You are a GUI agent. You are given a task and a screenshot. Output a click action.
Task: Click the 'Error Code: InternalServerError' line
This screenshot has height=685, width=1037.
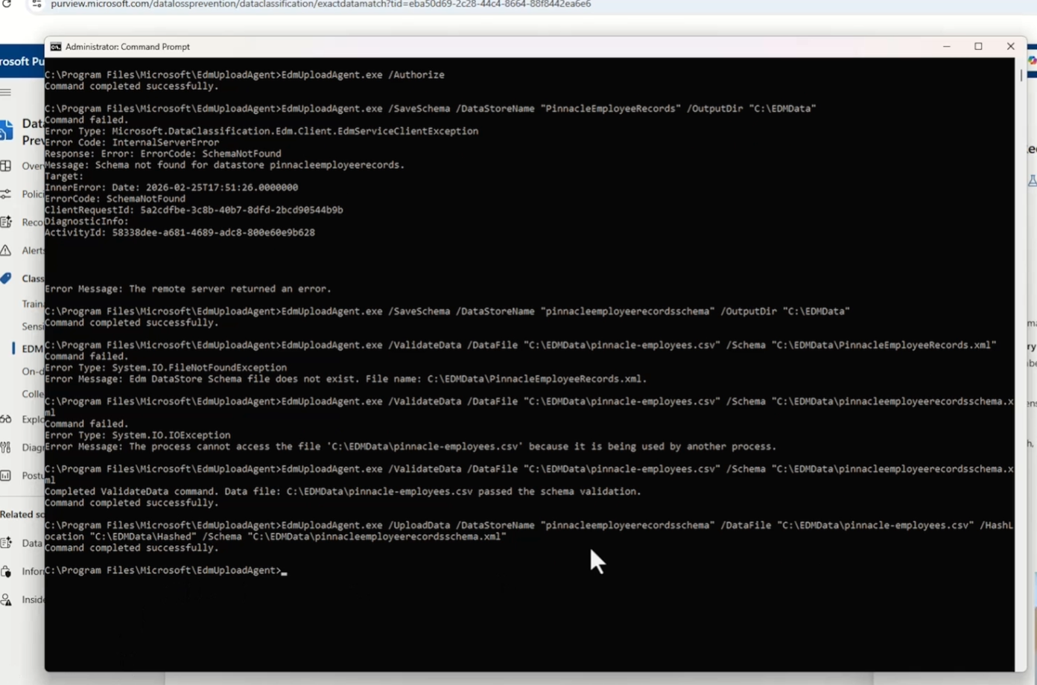[132, 142]
